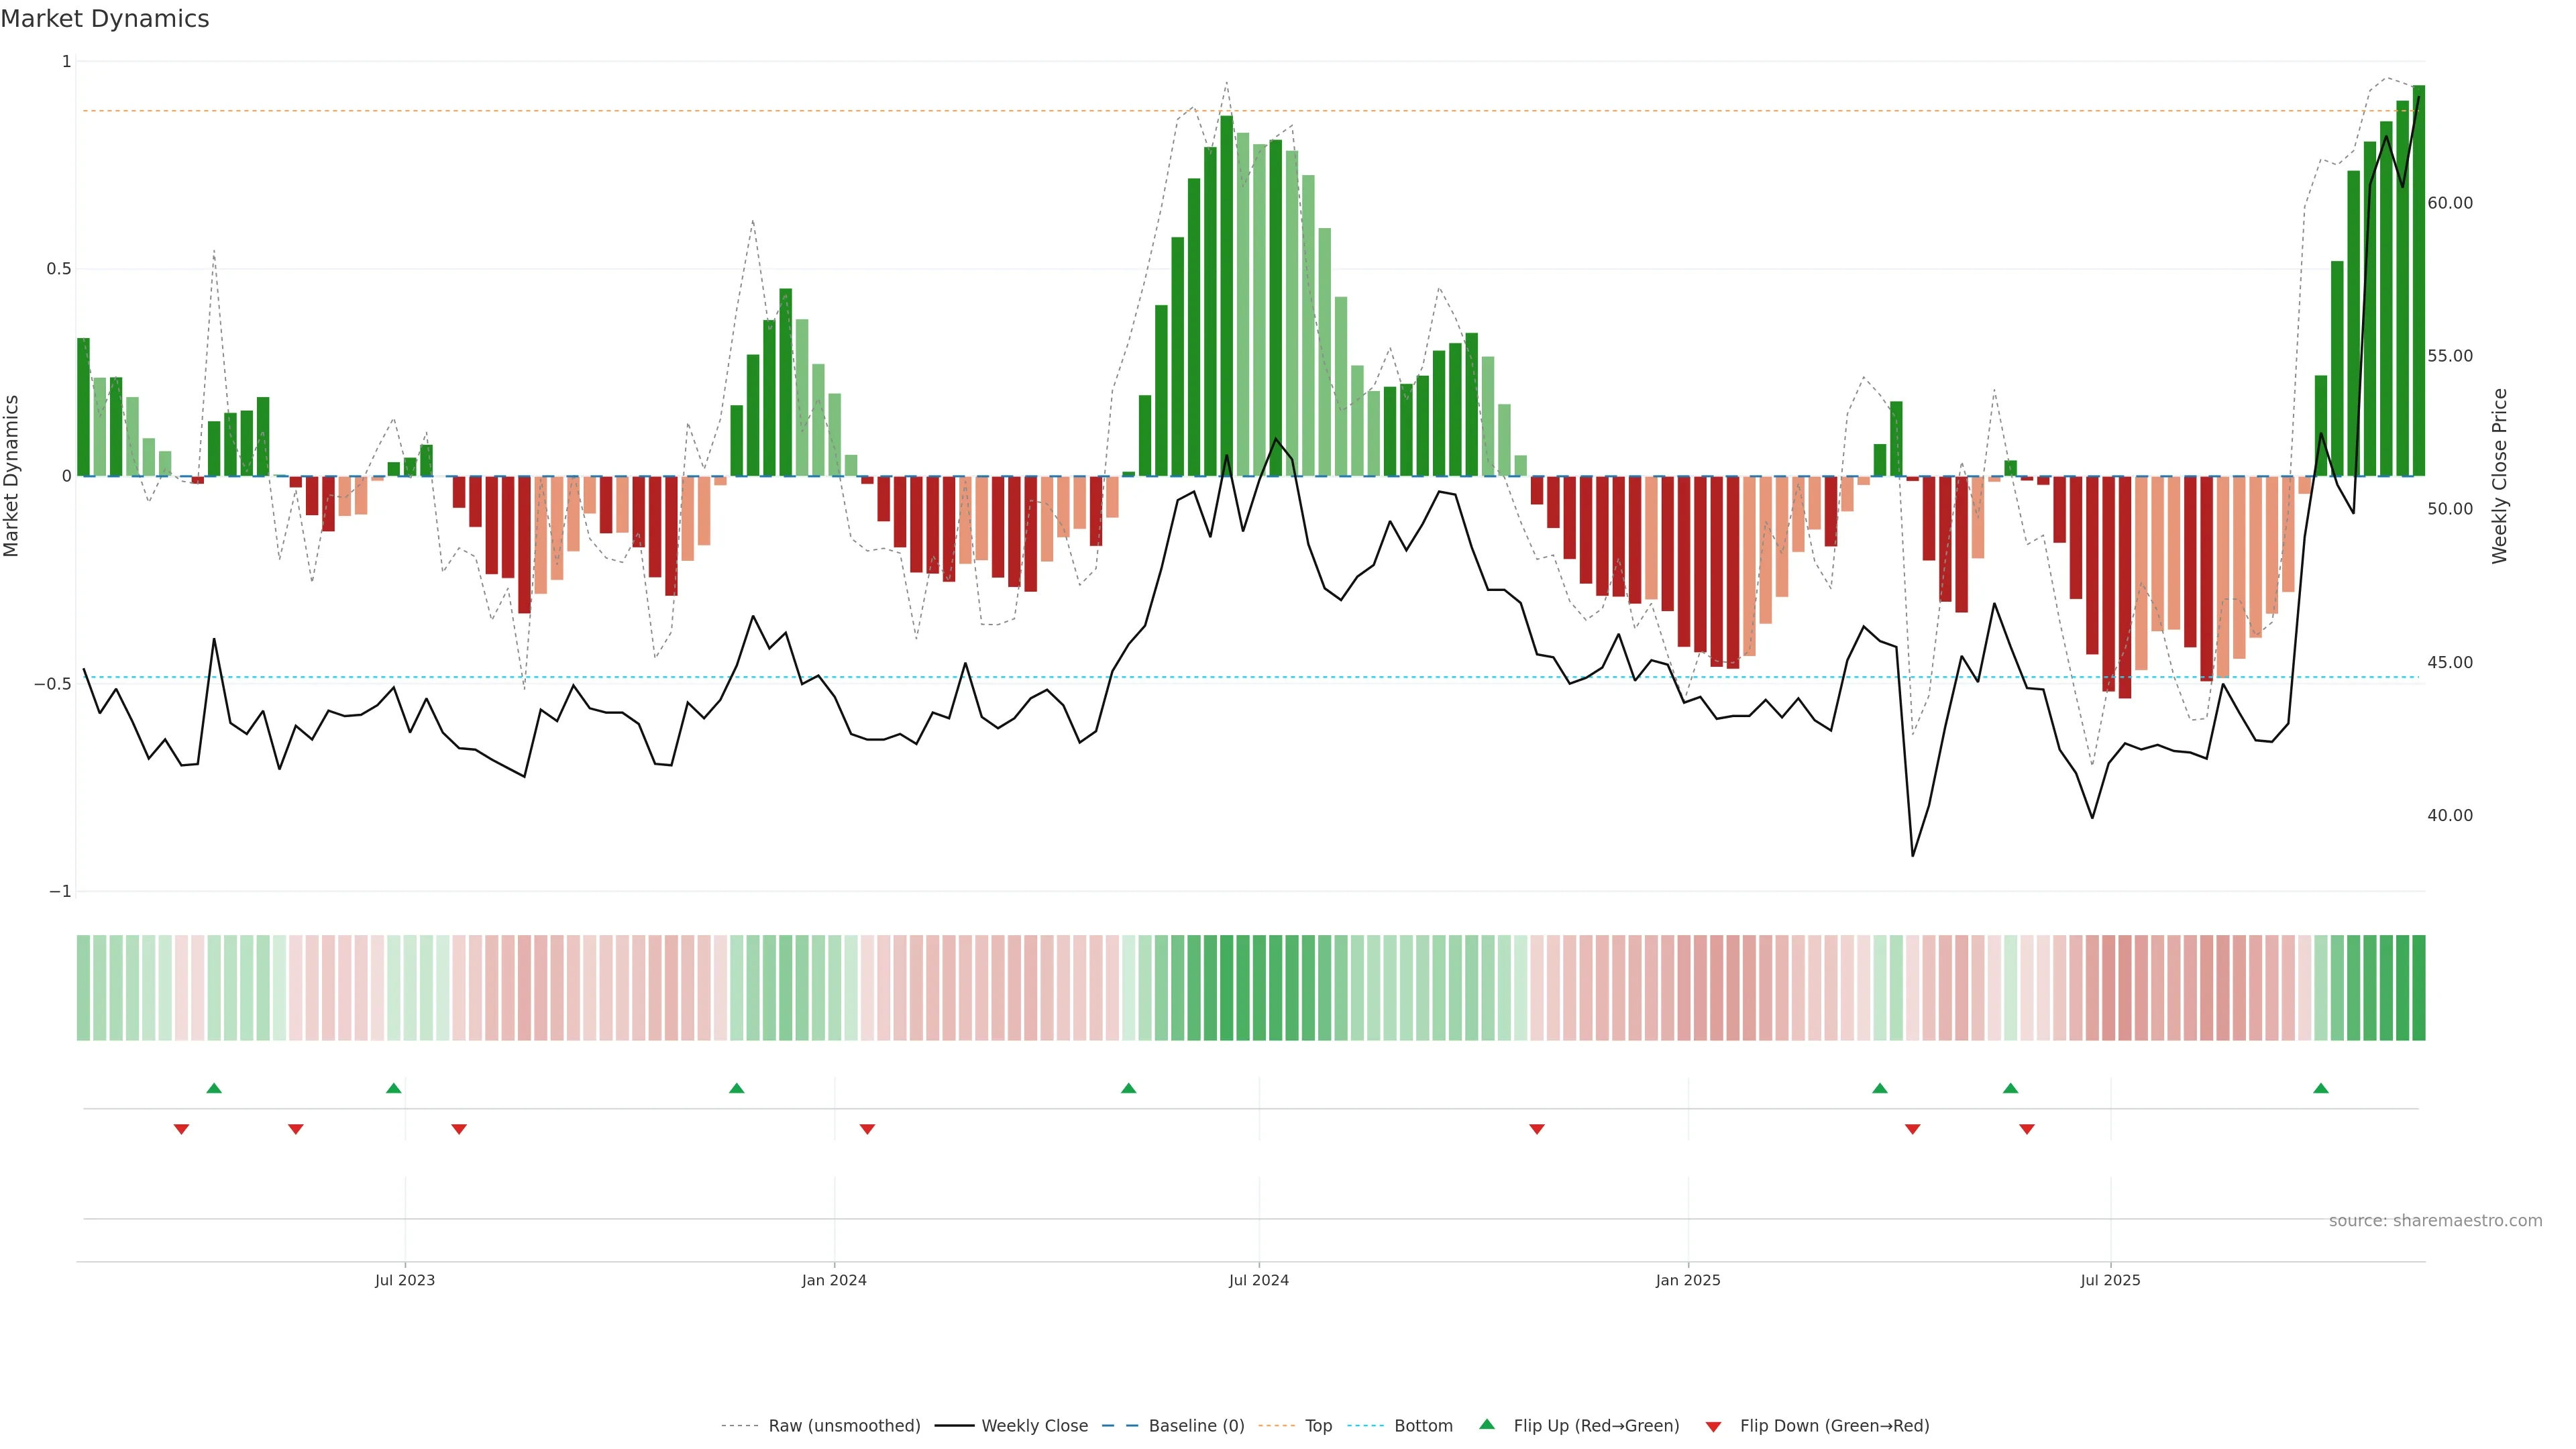Screen dimensions: 2576x1449
Task: Click the Weekly Close Price axis title
Action: click(2499, 476)
